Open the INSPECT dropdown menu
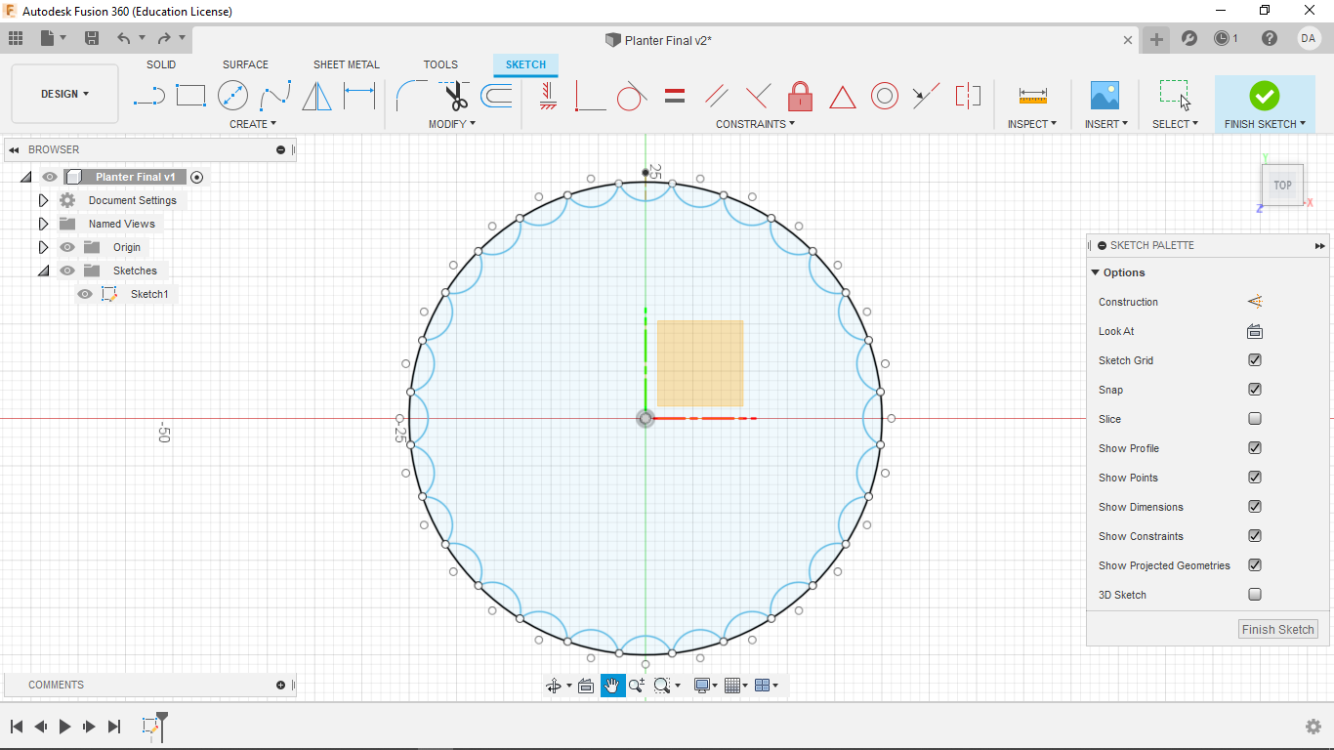The height and width of the screenshot is (750, 1334). (x=1032, y=124)
